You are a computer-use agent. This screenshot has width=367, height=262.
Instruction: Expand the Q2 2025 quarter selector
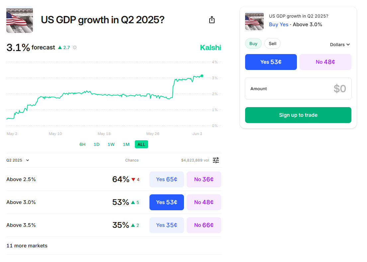(x=18, y=160)
